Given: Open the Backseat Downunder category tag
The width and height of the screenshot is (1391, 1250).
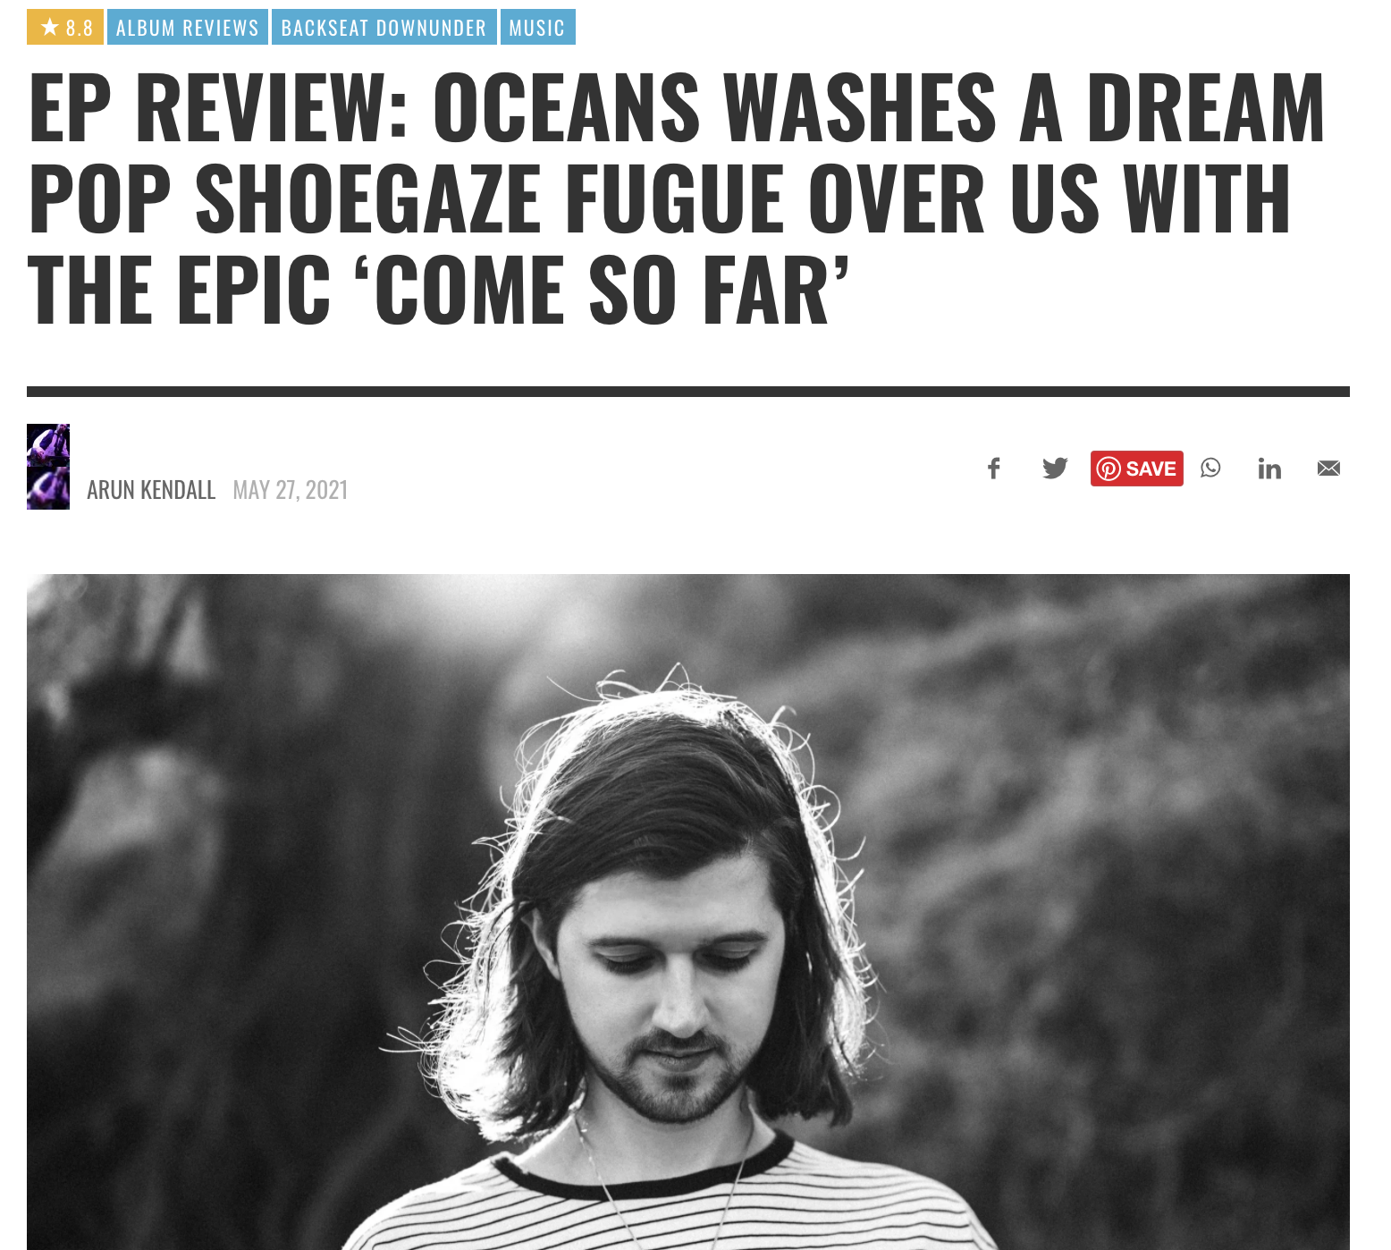Looking at the screenshot, I should coord(384,27).
